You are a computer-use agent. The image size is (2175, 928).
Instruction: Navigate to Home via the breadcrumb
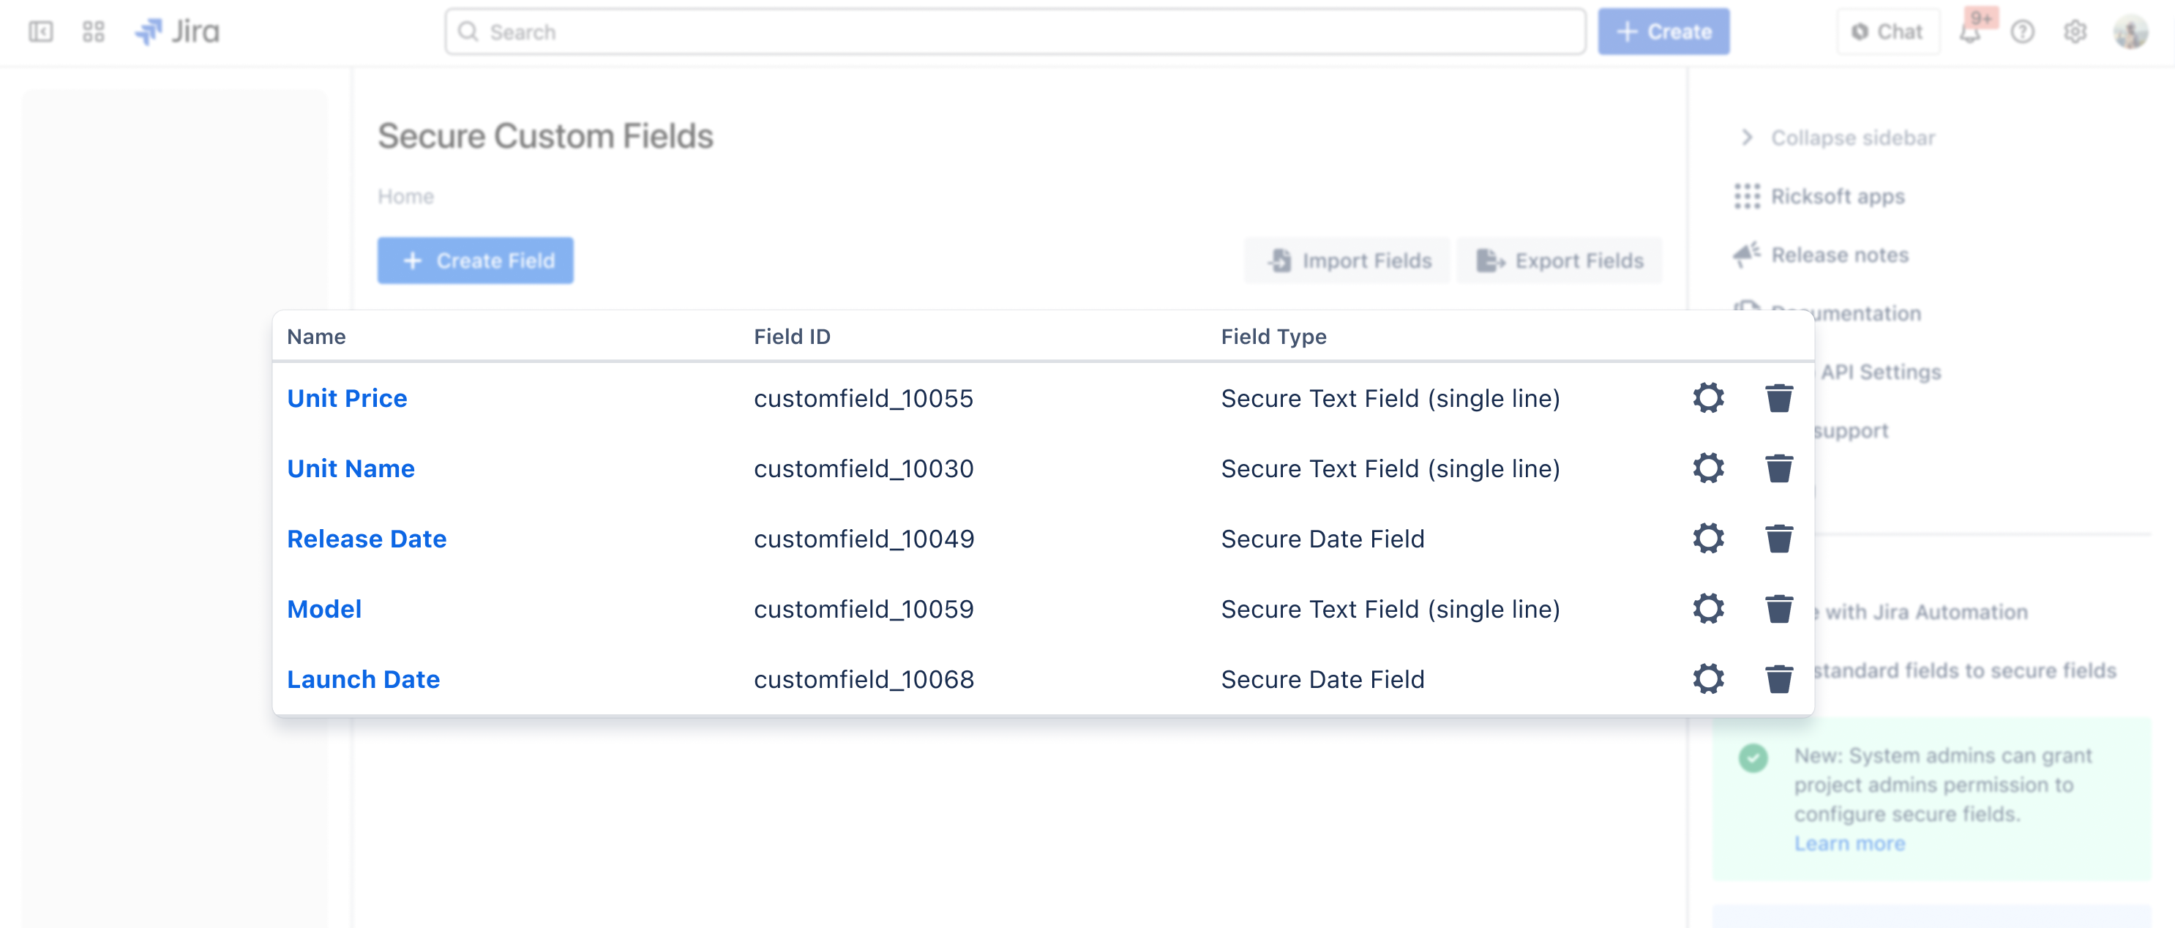coord(406,196)
